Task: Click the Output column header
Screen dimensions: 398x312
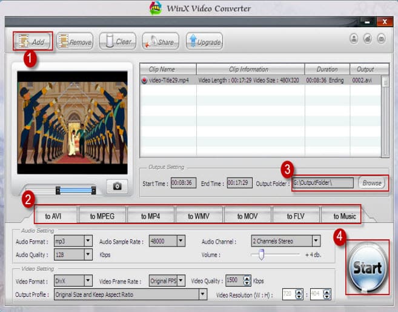Action: [370, 69]
